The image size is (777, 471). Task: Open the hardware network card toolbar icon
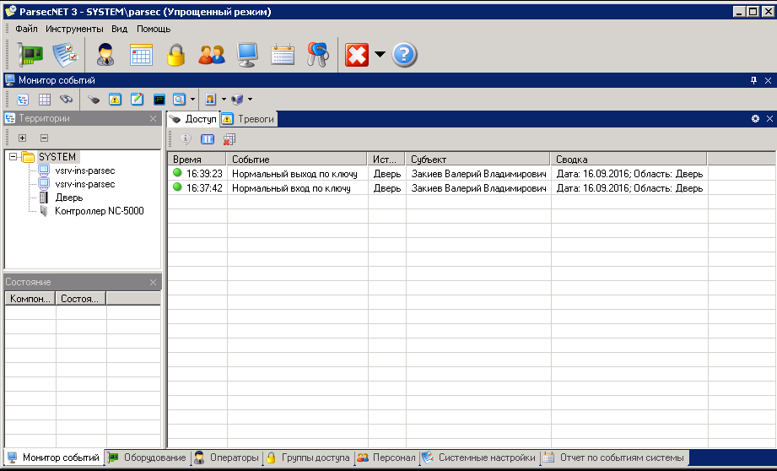(30, 55)
